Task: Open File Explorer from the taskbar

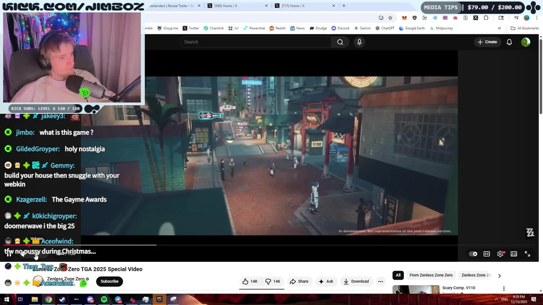Action: tap(35, 299)
